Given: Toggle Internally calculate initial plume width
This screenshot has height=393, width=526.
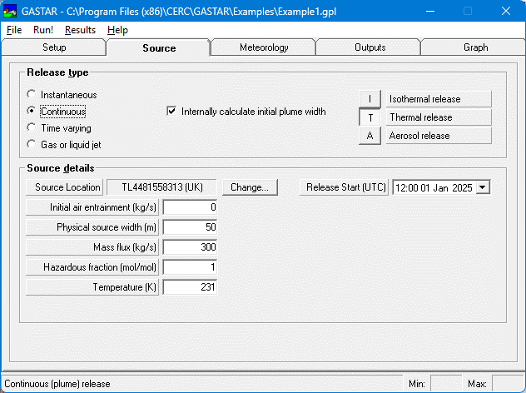Looking at the screenshot, I should click(172, 111).
